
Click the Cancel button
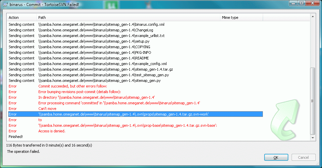coord(303,157)
